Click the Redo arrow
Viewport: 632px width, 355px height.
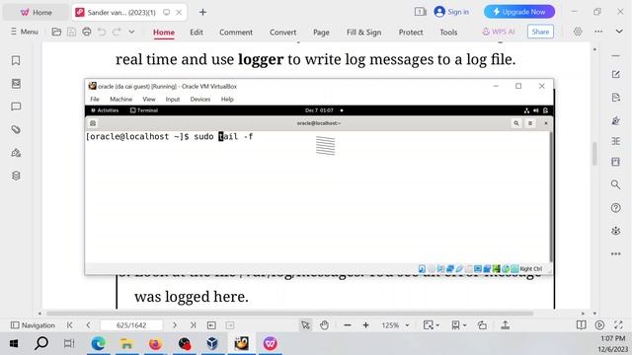click(x=117, y=32)
